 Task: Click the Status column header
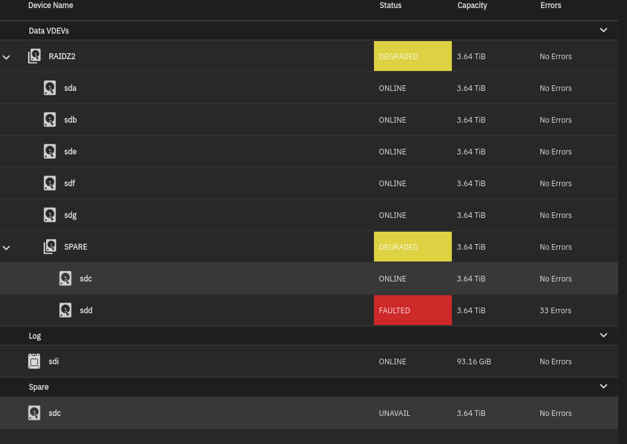coord(390,6)
